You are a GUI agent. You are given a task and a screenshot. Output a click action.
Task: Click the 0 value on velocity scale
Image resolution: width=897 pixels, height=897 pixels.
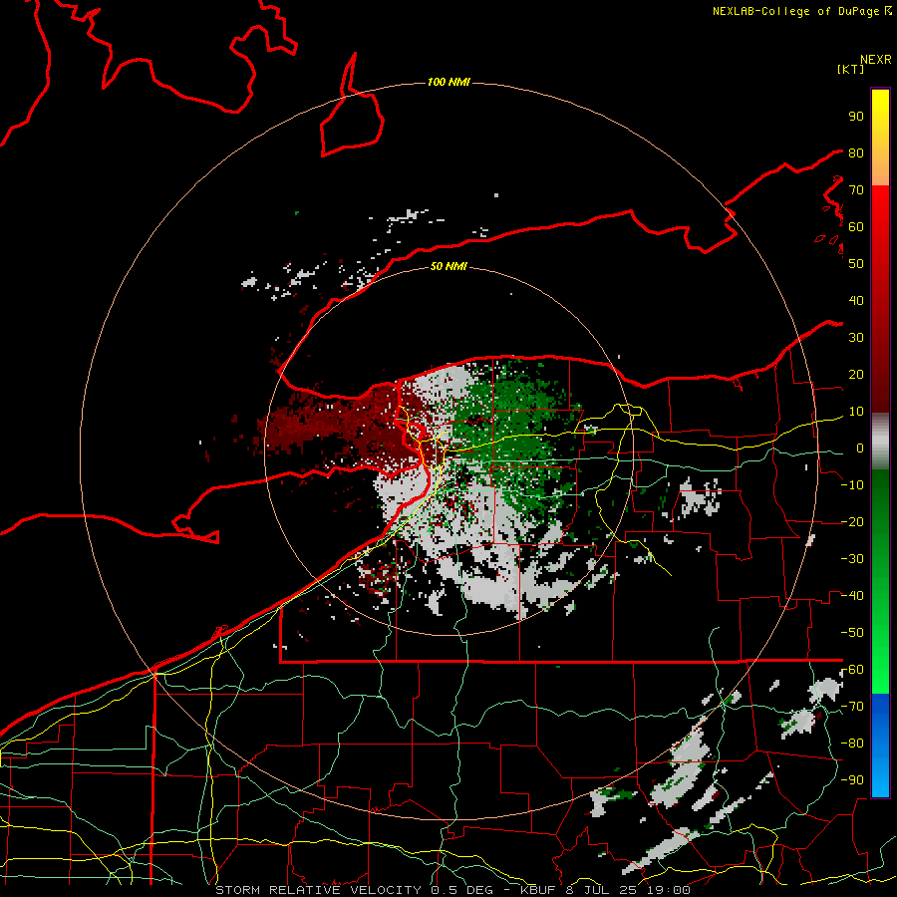(860, 448)
